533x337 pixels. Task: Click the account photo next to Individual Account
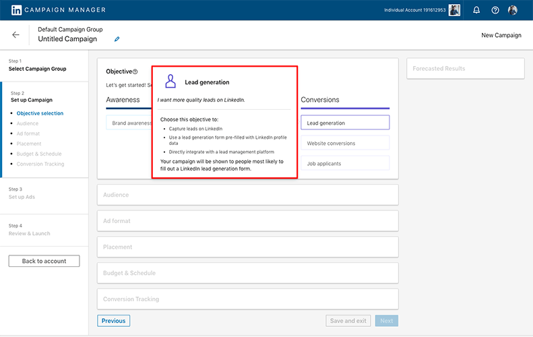click(454, 10)
